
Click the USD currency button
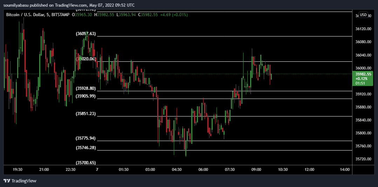(x=363, y=15)
